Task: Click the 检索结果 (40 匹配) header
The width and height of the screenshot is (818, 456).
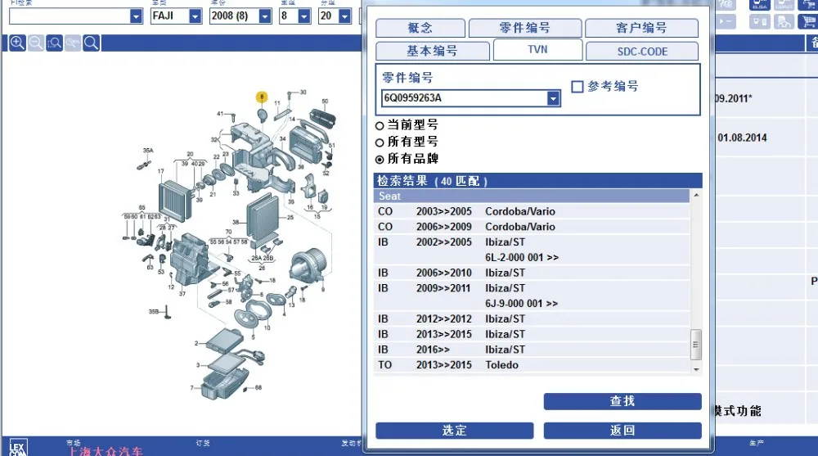Action: click(538, 181)
